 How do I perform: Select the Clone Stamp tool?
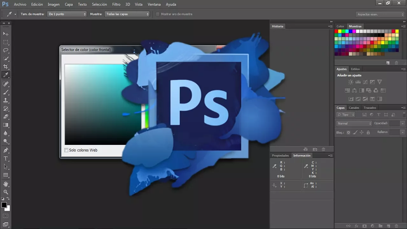pyautogui.click(x=6, y=101)
